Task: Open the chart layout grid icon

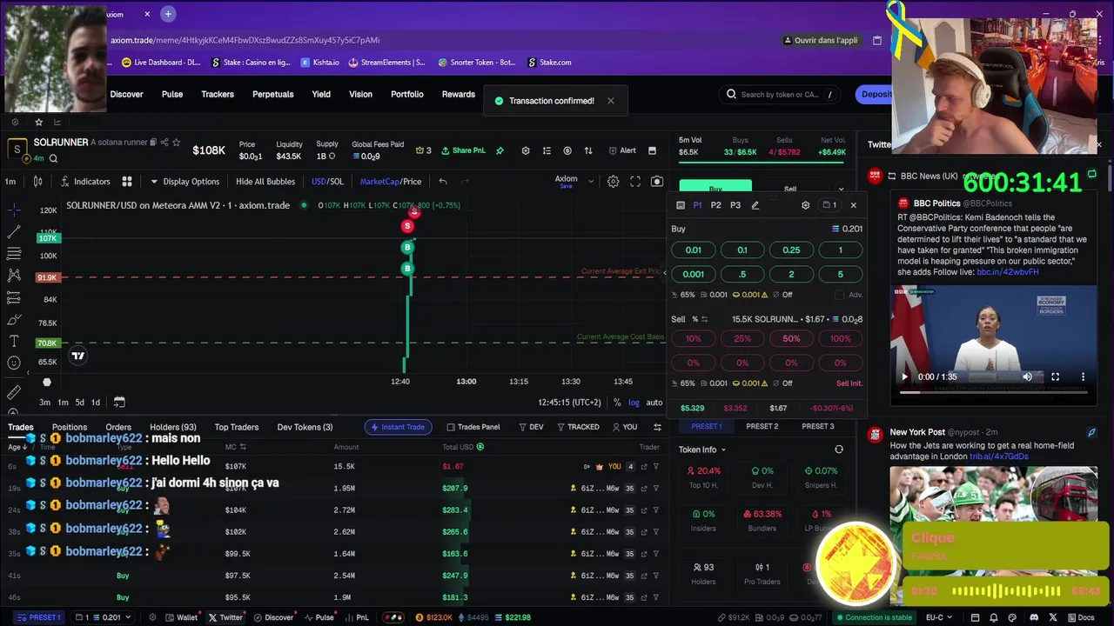Action: [127, 182]
